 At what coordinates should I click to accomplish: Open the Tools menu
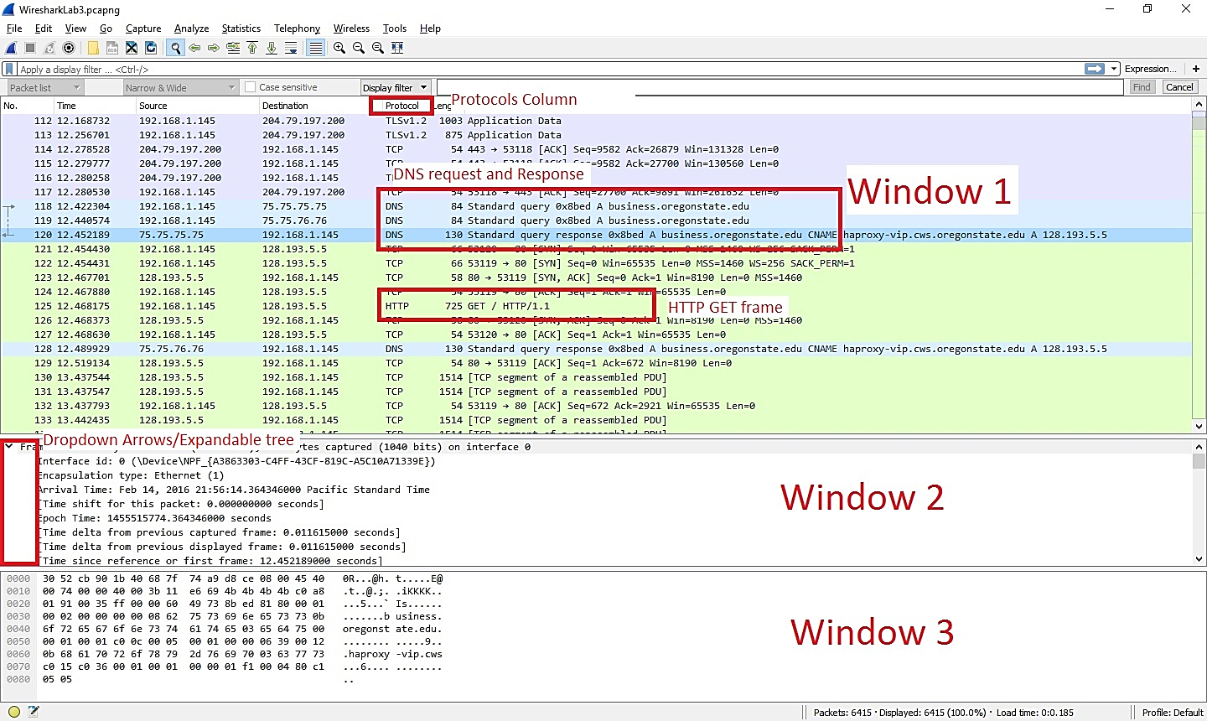(x=394, y=28)
